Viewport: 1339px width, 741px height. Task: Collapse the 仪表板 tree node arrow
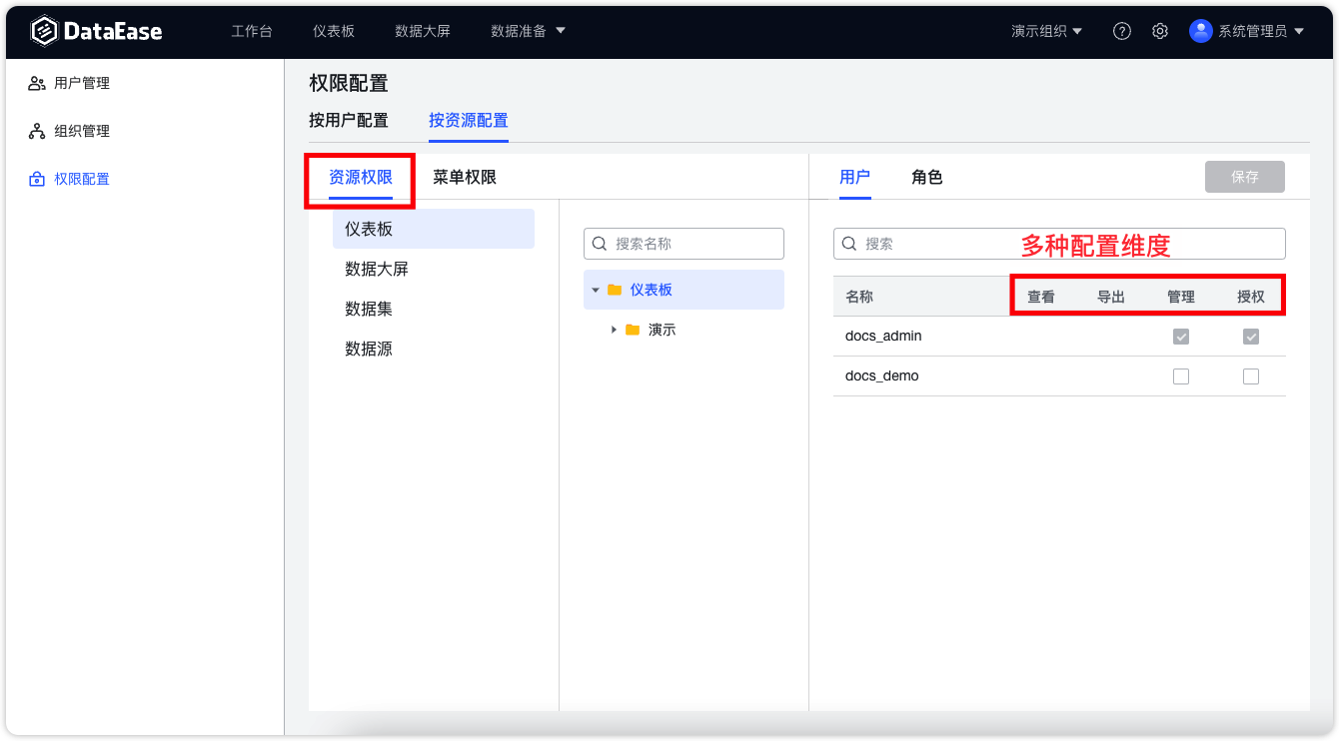[596, 290]
